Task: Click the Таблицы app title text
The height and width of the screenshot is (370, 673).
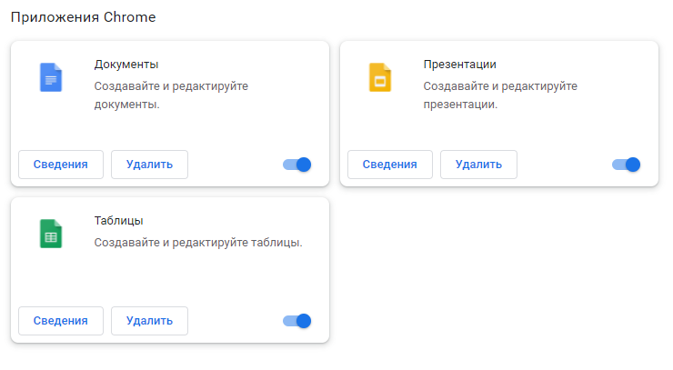Action: click(x=119, y=221)
